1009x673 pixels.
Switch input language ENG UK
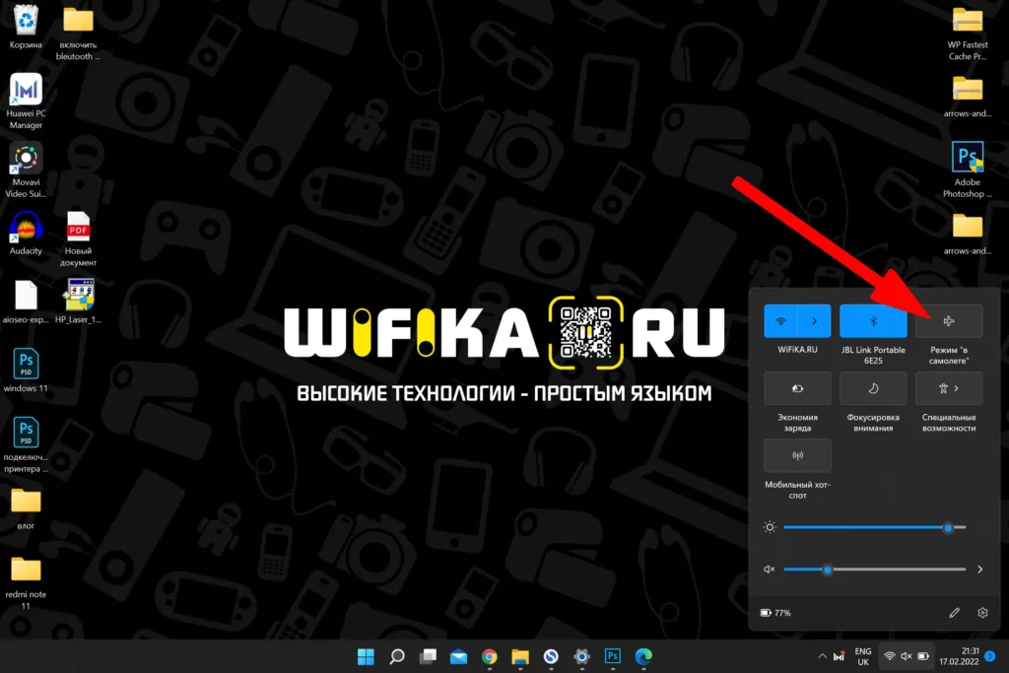tap(863, 656)
